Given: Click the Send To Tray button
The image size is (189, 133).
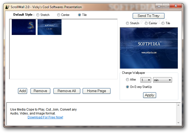Looking at the screenshot, I should tap(149, 16).
